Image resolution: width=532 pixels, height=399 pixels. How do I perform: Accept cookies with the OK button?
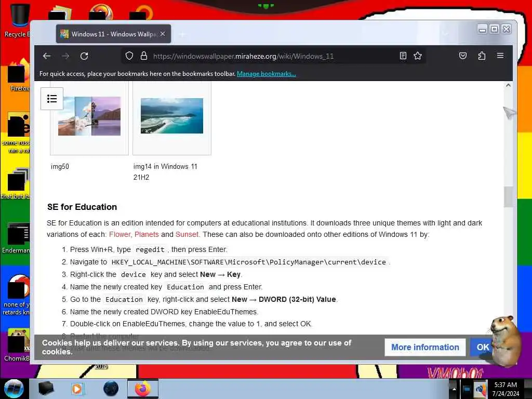tap(483, 347)
